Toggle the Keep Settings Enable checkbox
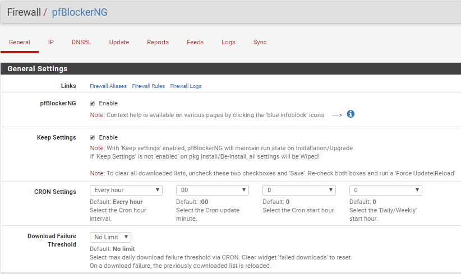Image resolution: width=461 pixels, height=274 pixels. click(93, 137)
